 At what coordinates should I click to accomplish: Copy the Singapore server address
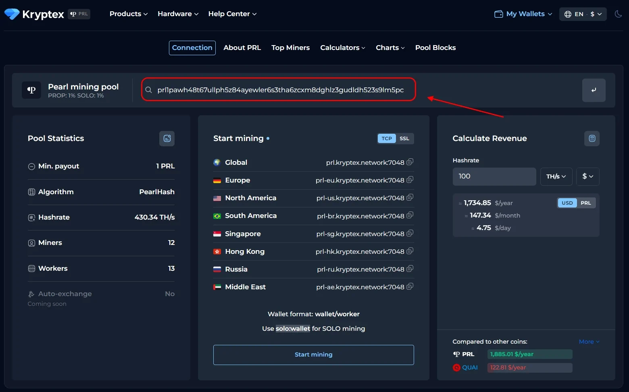[x=410, y=233]
